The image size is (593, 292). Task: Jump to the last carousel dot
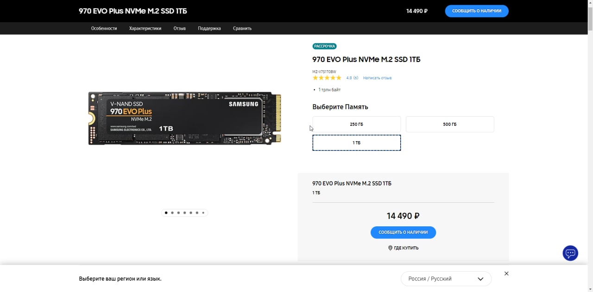tap(203, 213)
